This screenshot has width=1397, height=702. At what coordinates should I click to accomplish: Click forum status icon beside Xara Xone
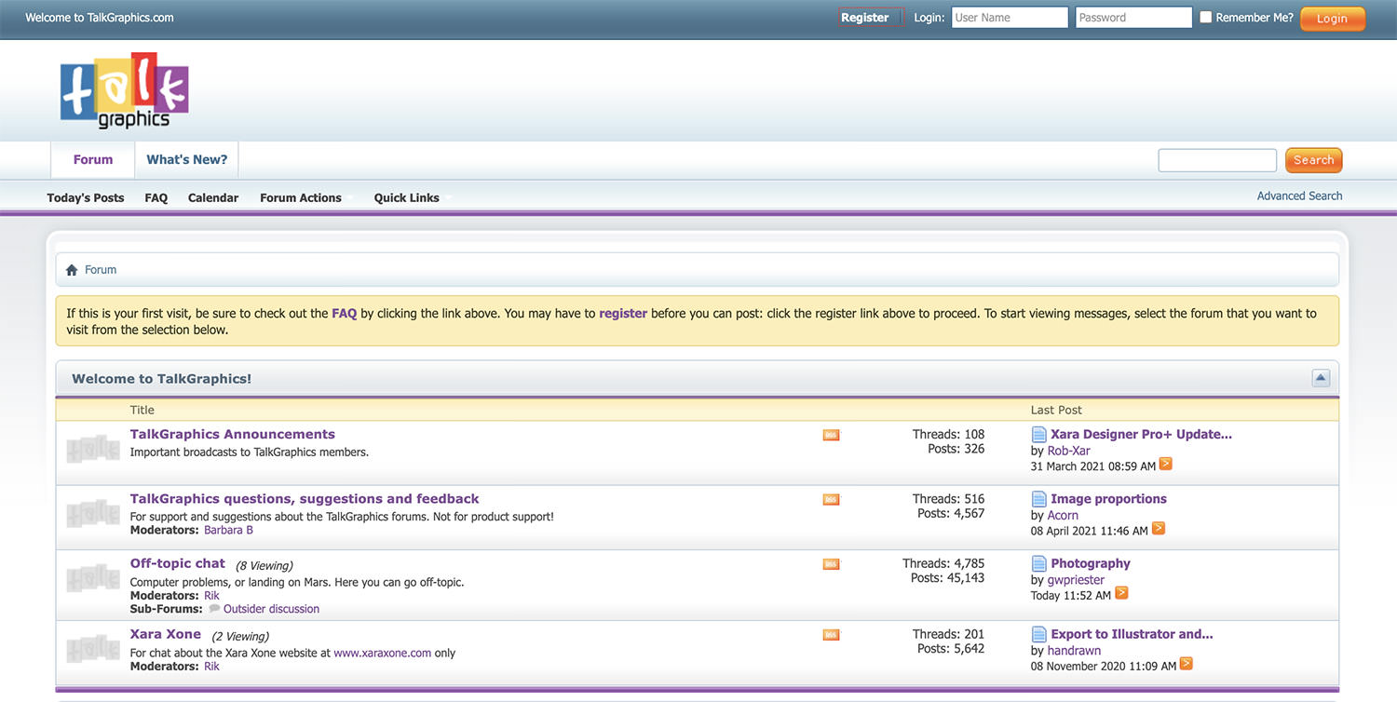(93, 649)
